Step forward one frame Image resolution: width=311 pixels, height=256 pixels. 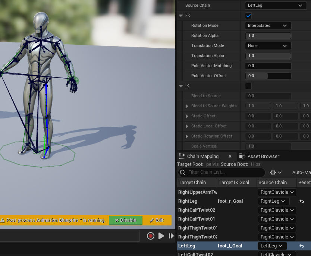(x=171, y=236)
